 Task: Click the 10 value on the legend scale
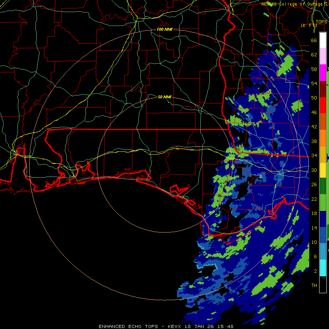click(x=314, y=242)
